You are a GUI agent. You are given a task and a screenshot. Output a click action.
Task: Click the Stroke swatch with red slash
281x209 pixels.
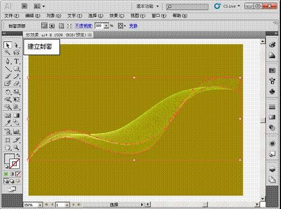pos(15,164)
